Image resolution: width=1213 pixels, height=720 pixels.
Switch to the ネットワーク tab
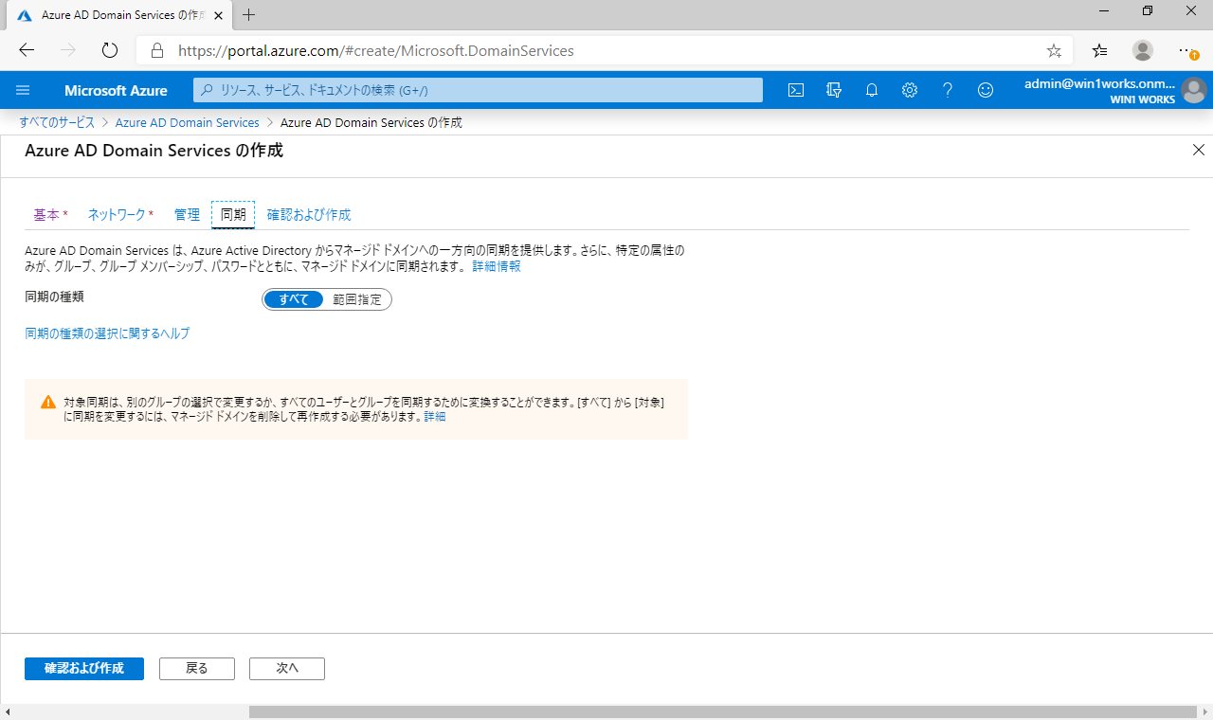tap(120, 215)
